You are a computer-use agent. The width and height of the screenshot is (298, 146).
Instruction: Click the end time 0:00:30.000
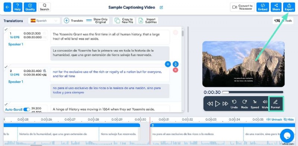point(32,37)
